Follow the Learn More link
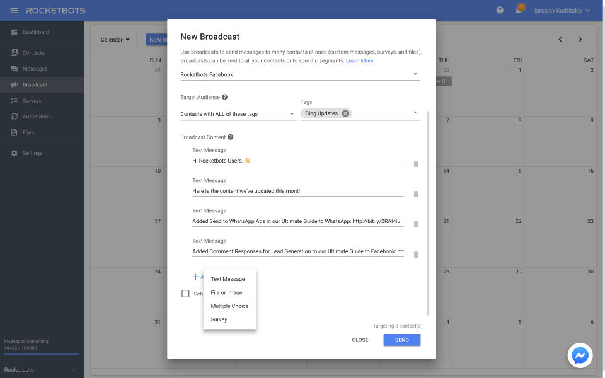Screen dimensions: 605x378 [x=359, y=60]
